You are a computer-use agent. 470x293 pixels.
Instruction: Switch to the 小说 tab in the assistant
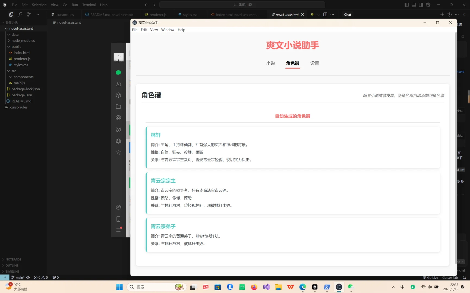[x=270, y=63]
